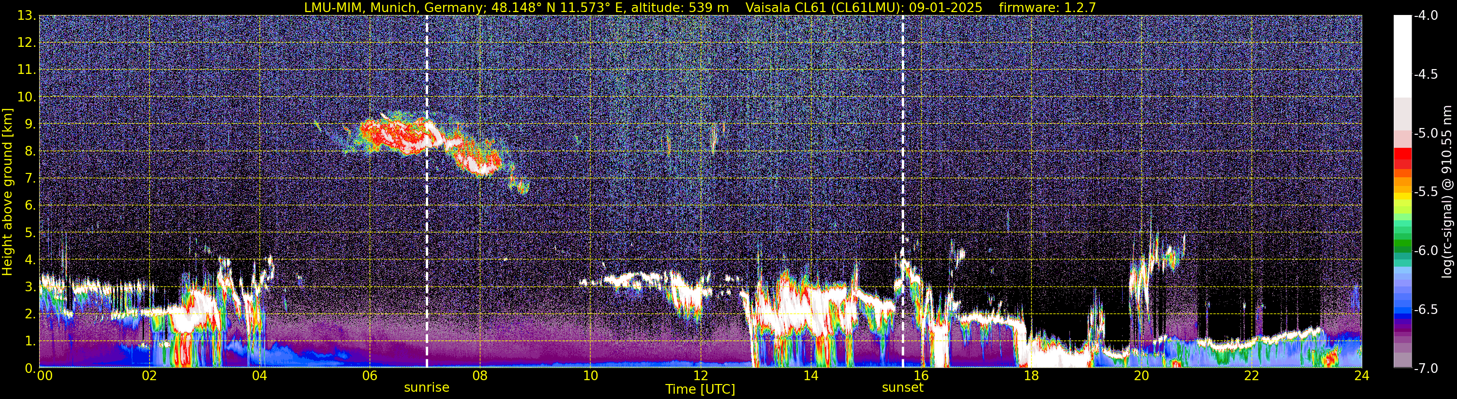Image resolution: width=1457 pixels, height=399 pixels.
Task: Click the 'sunset' label below the axis
Action: (903, 388)
